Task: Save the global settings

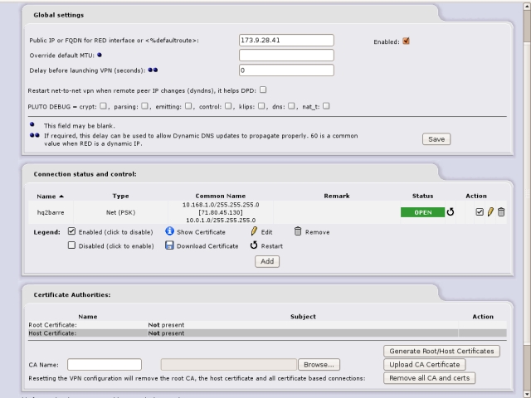Action: [x=436, y=139]
